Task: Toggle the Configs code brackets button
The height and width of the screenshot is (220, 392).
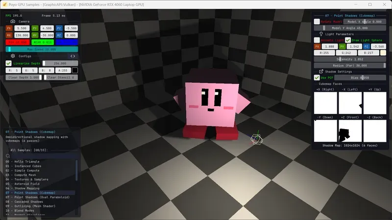Action: (73, 56)
